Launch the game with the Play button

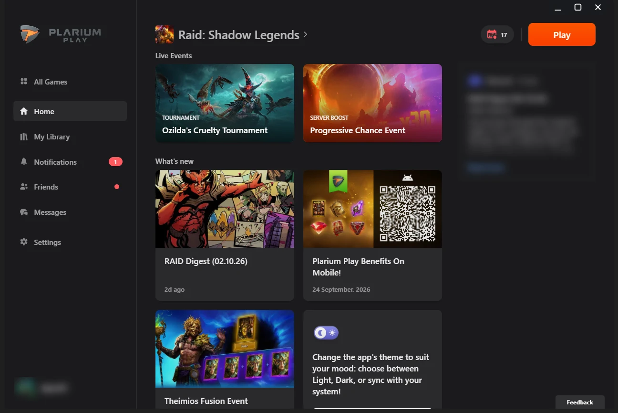click(562, 34)
